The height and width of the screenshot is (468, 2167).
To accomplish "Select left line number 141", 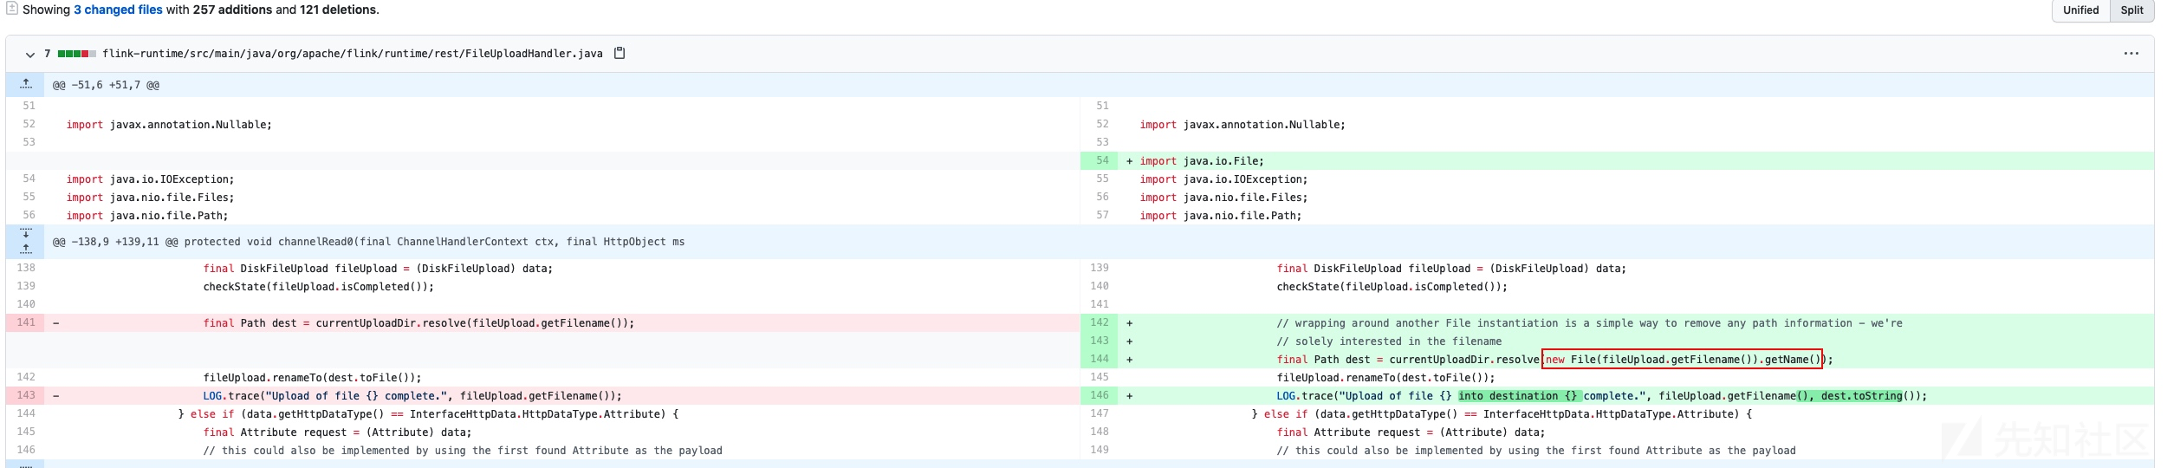I will point(26,322).
